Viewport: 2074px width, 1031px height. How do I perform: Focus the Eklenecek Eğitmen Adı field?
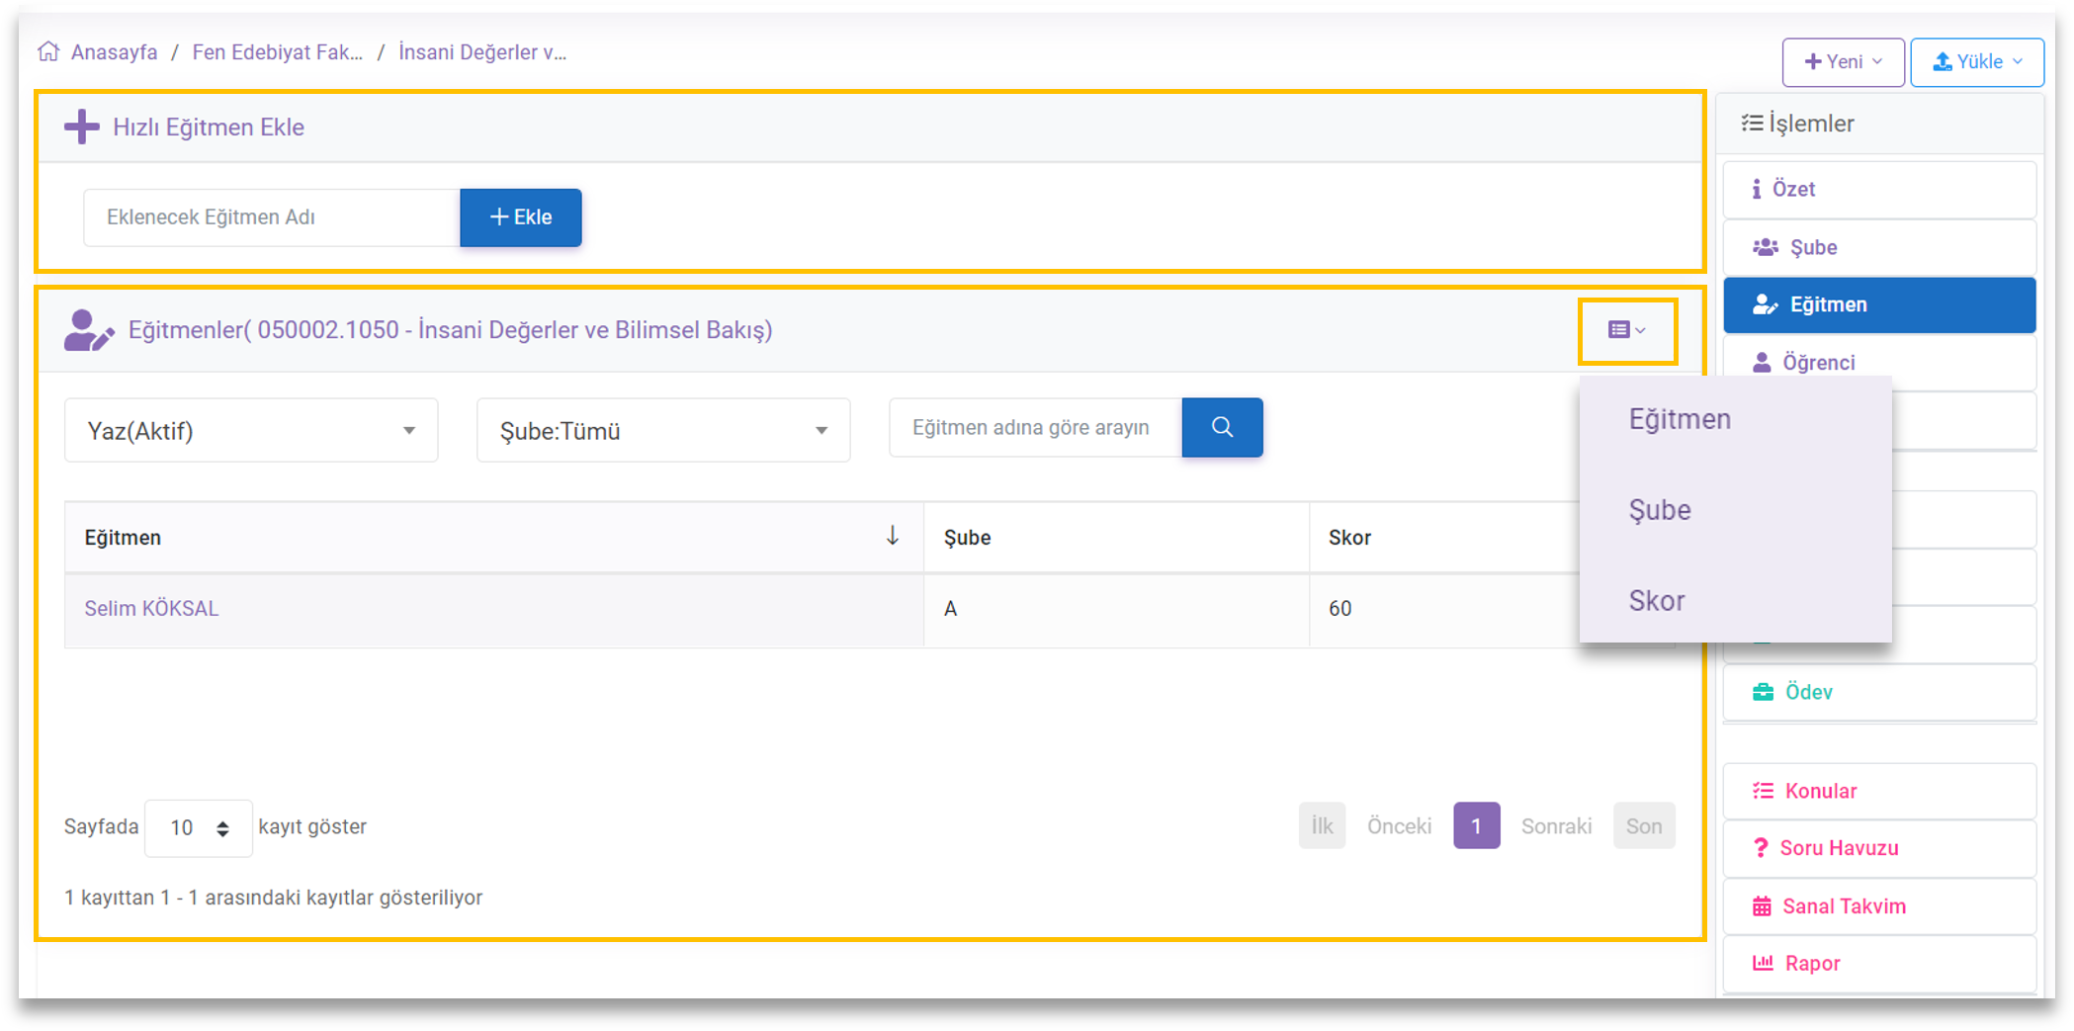tap(272, 217)
